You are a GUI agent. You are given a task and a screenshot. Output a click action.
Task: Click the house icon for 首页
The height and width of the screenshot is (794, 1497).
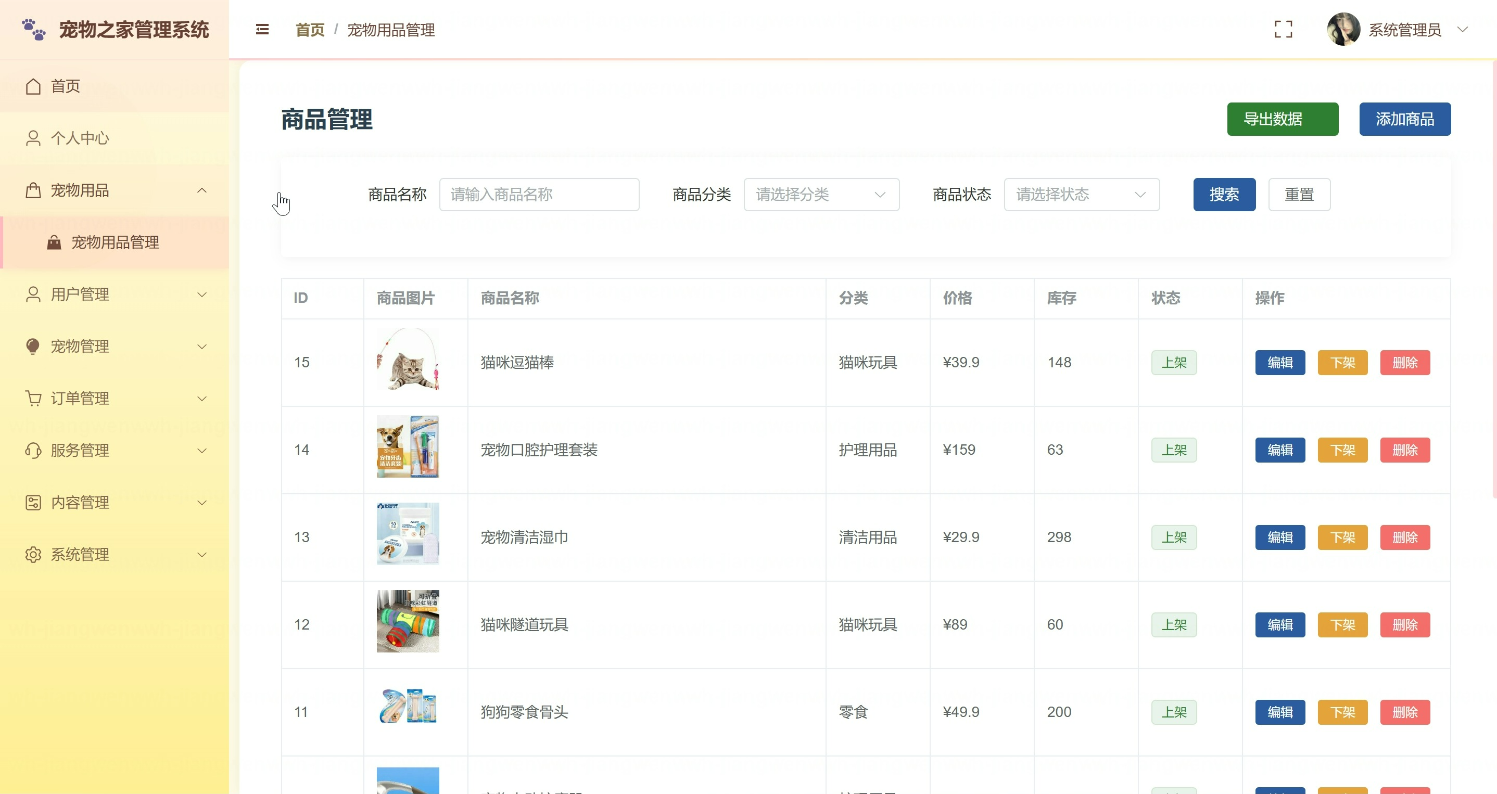[x=33, y=86]
